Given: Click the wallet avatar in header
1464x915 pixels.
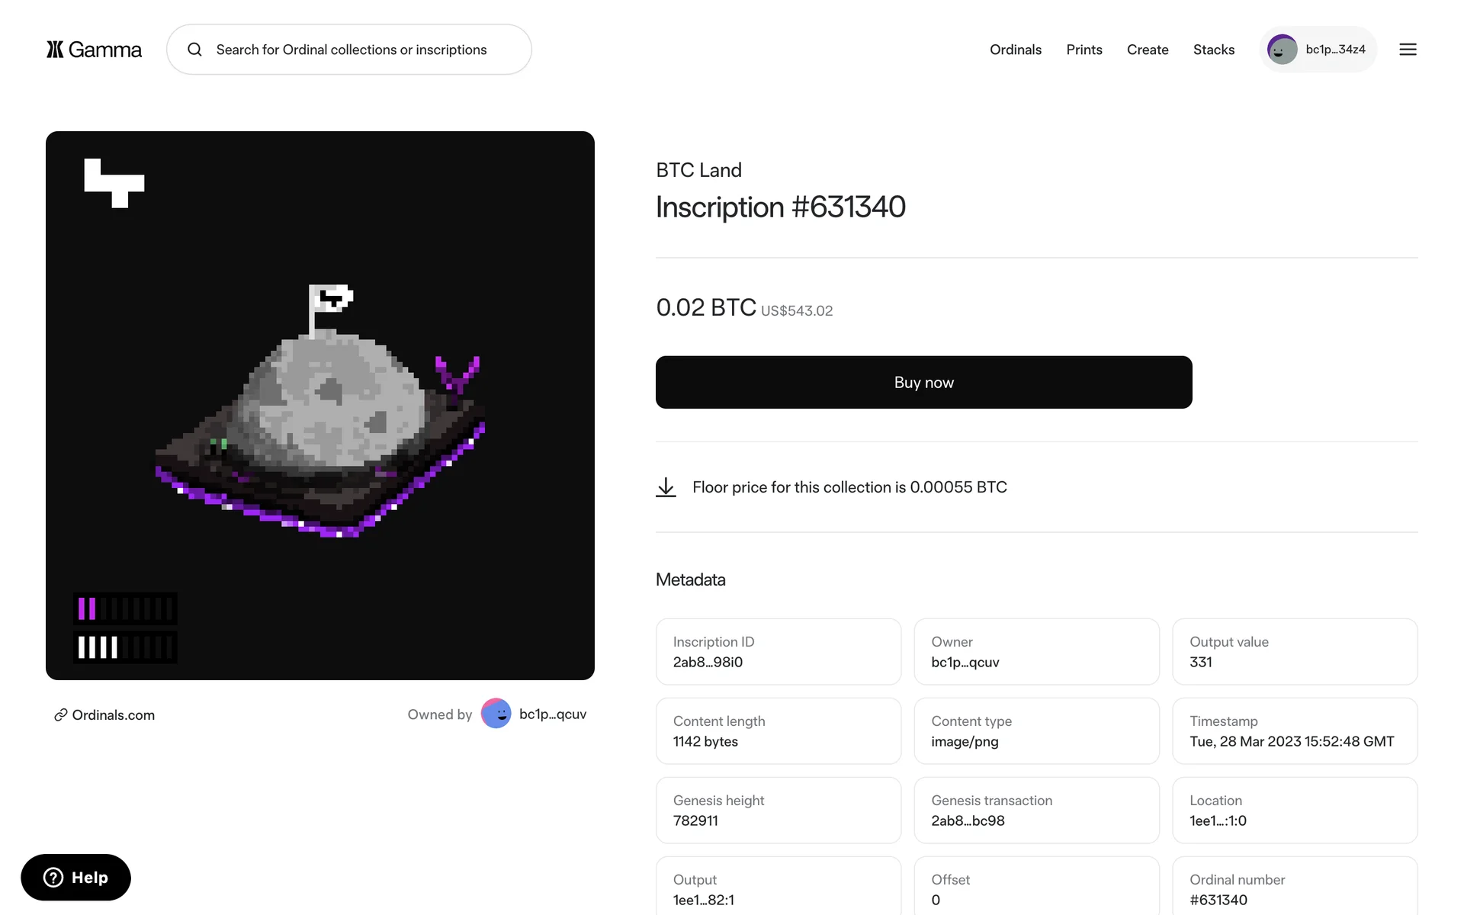Looking at the screenshot, I should click(1282, 50).
